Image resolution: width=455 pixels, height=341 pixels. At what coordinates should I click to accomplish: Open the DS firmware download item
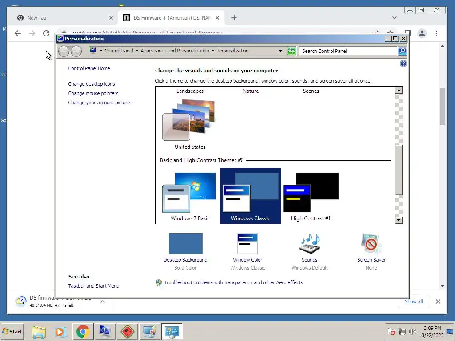point(55,301)
